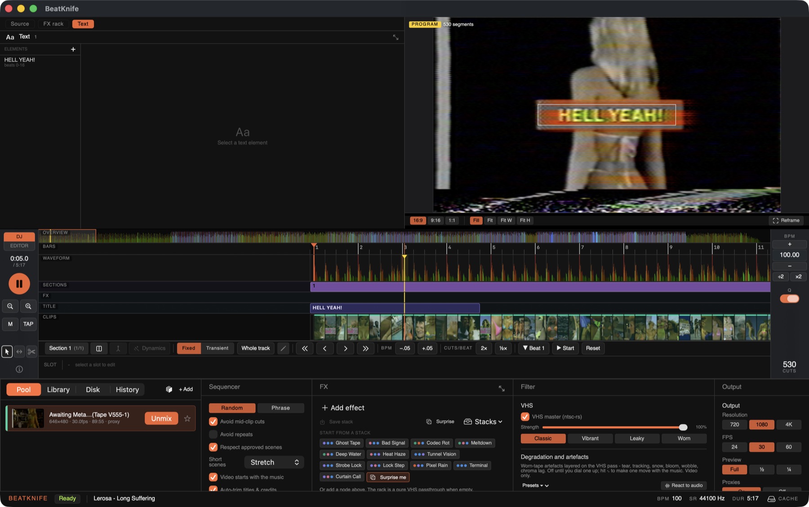The width and height of the screenshot is (809, 507).
Task: Click the Surprise me stack button
Action: click(388, 477)
